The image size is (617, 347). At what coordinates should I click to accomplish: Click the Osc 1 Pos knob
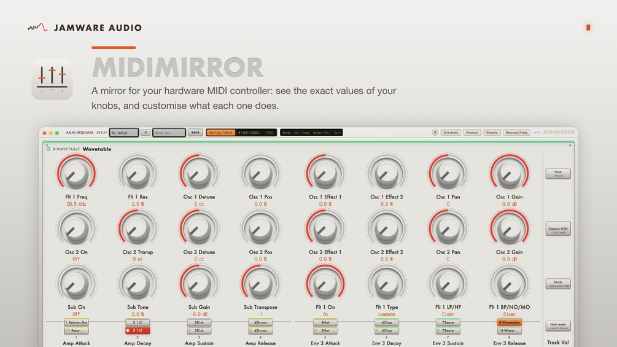[x=260, y=173]
